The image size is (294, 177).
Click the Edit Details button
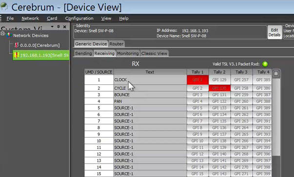[x=274, y=32]
